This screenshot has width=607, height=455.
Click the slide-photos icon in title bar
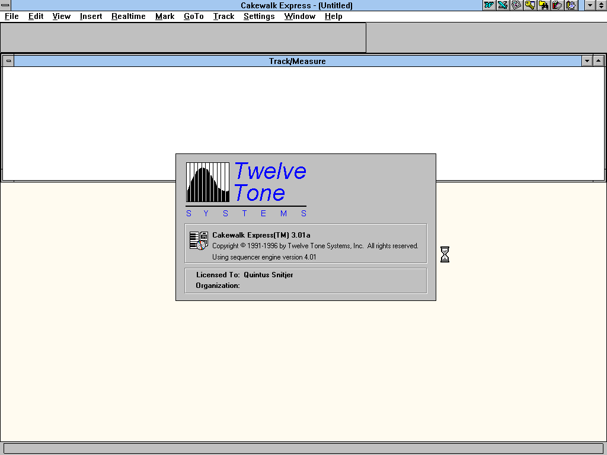tap(516, 5)
